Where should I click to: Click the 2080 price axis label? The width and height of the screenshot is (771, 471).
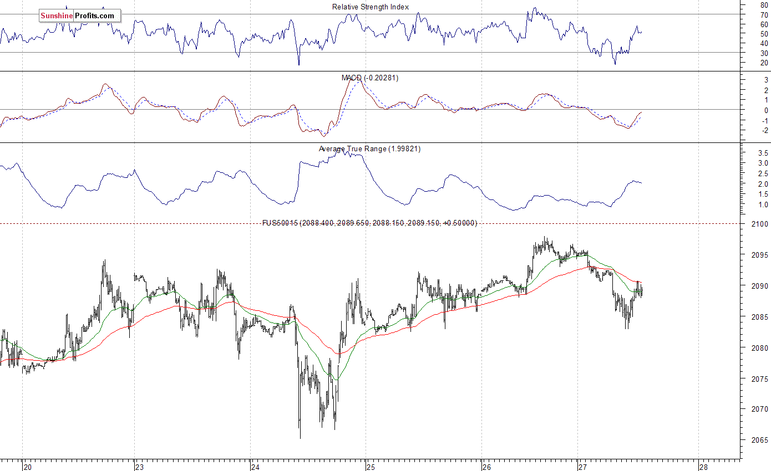760,348
